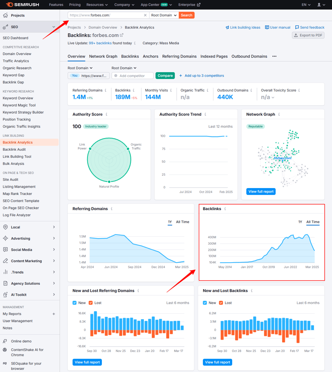Clear the domain search field with X
Image resolution: width=332 pixels, height=372 pixels.
145,15
